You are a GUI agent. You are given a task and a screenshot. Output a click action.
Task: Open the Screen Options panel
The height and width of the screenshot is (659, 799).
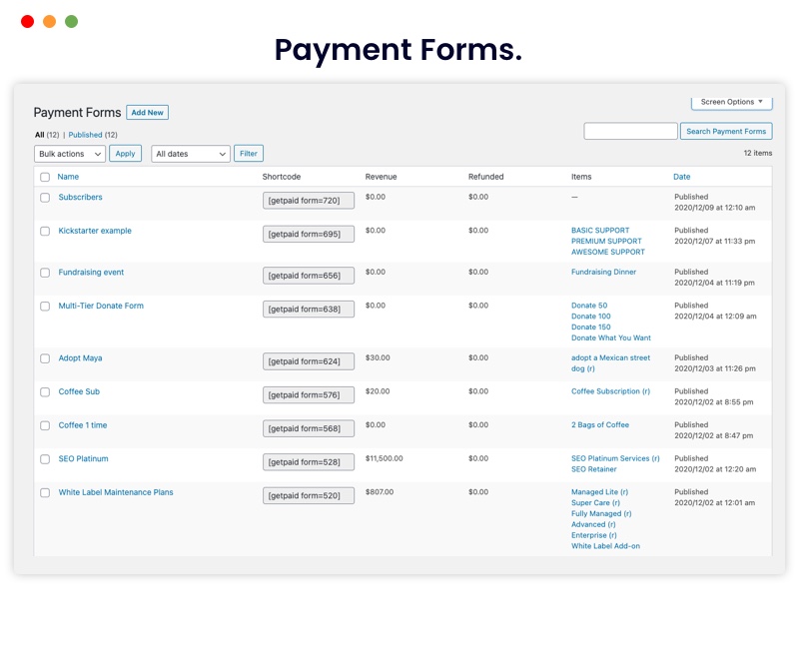(x=732, y=103)
